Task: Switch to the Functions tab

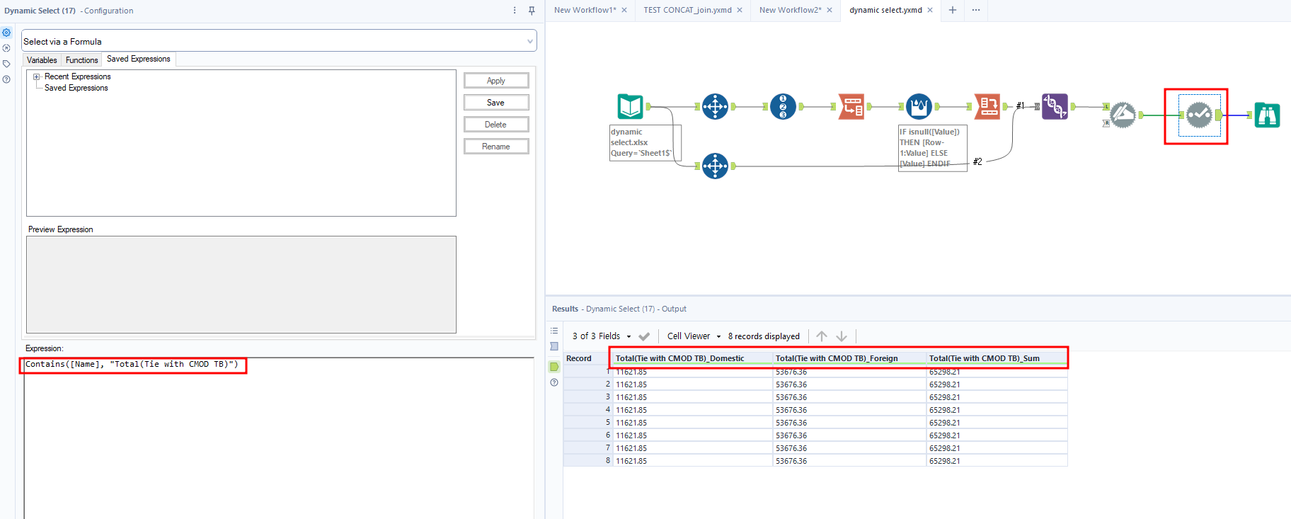Action: [81, 60]
